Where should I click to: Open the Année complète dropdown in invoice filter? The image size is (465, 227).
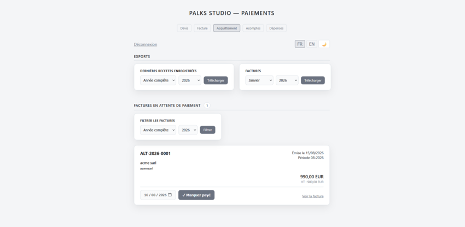pyautogui.click(x=158, y=130)
